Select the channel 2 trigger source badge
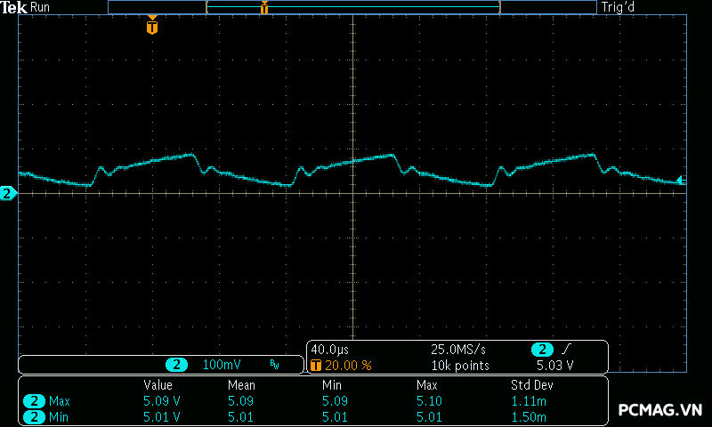Viewport: 712px width, 427px height. coord(542,350)
